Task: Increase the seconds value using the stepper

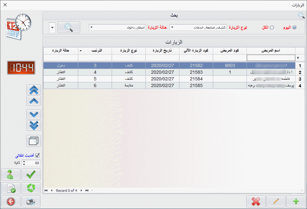Action: click(24, 161)
